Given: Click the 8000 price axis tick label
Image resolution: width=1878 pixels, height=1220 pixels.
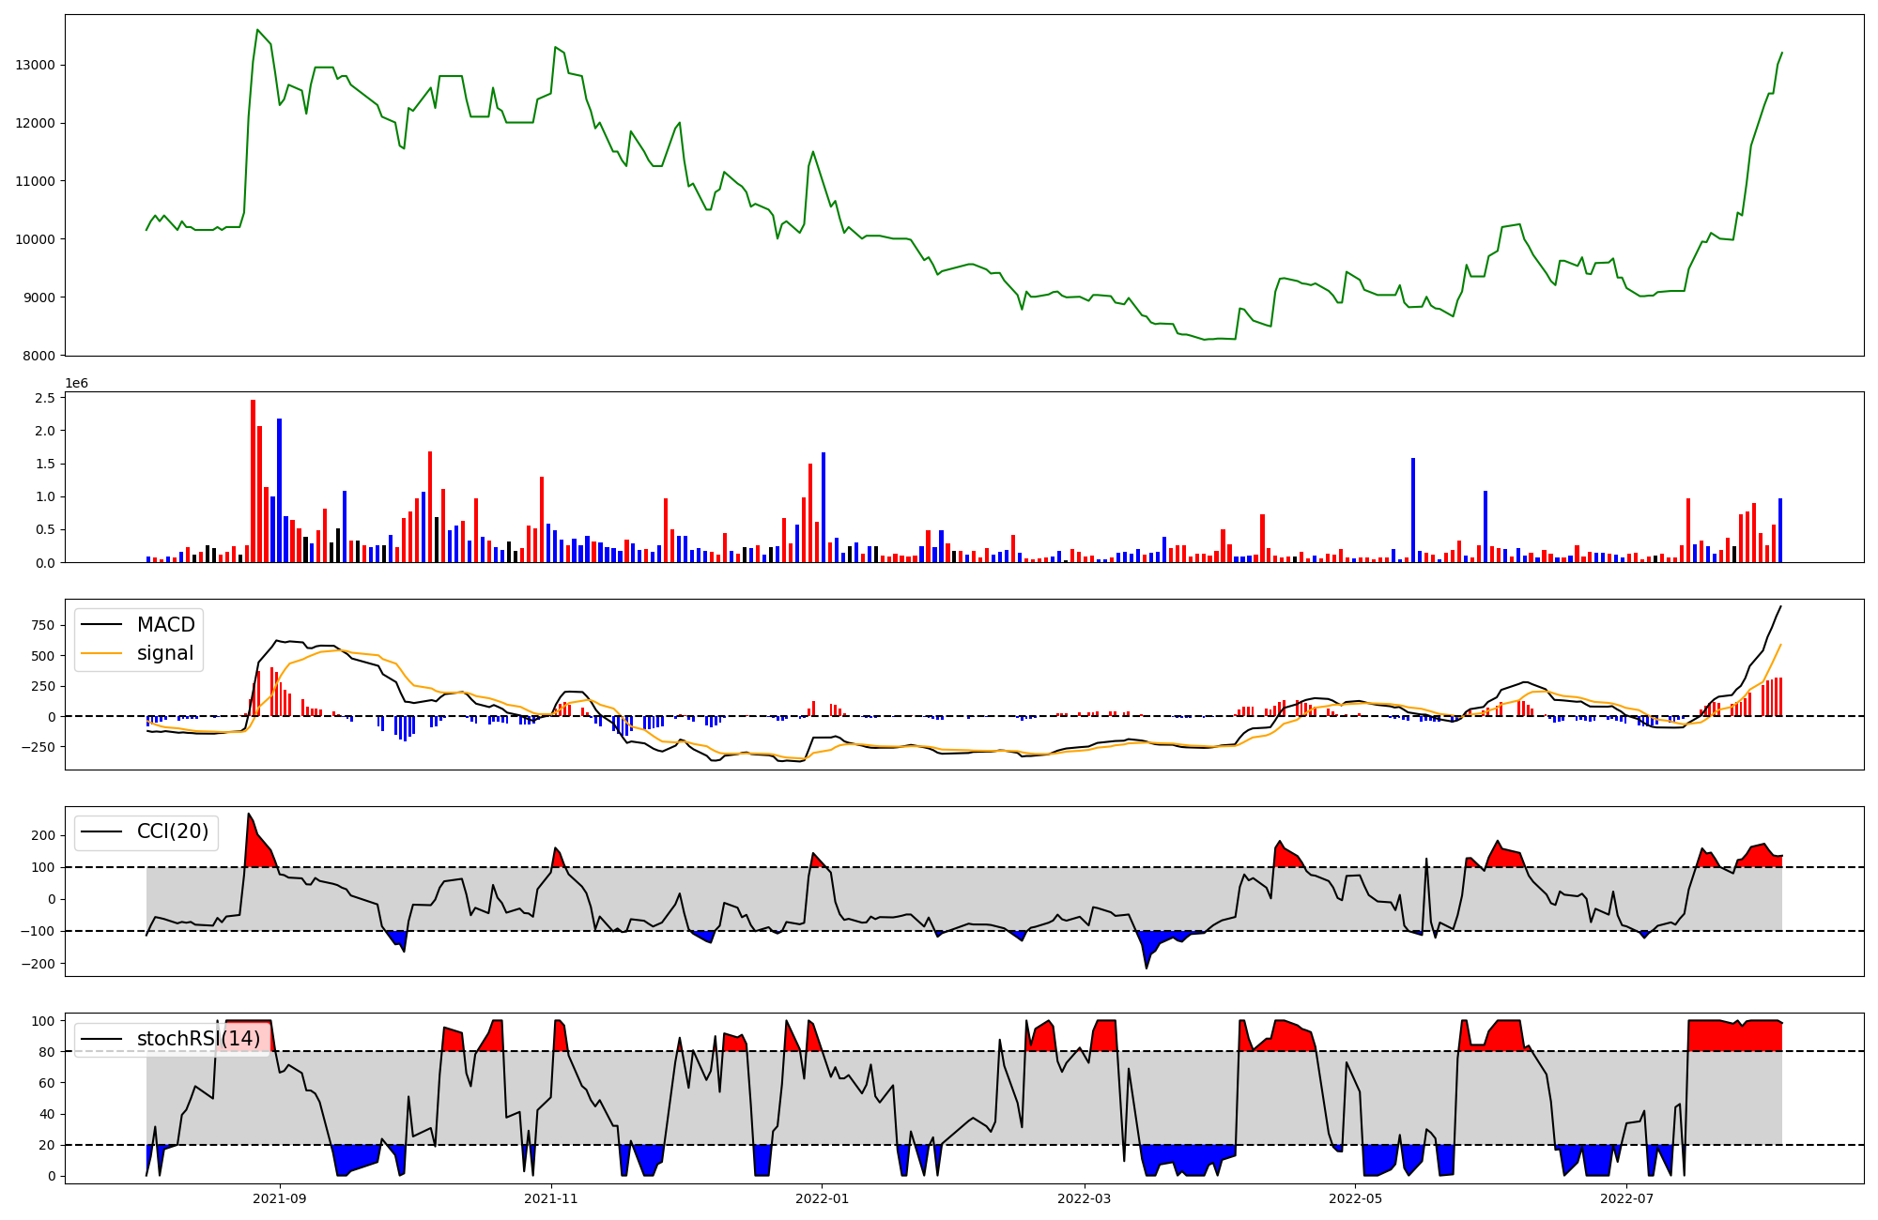Looking at the screenshot, I should click(39, 356).
